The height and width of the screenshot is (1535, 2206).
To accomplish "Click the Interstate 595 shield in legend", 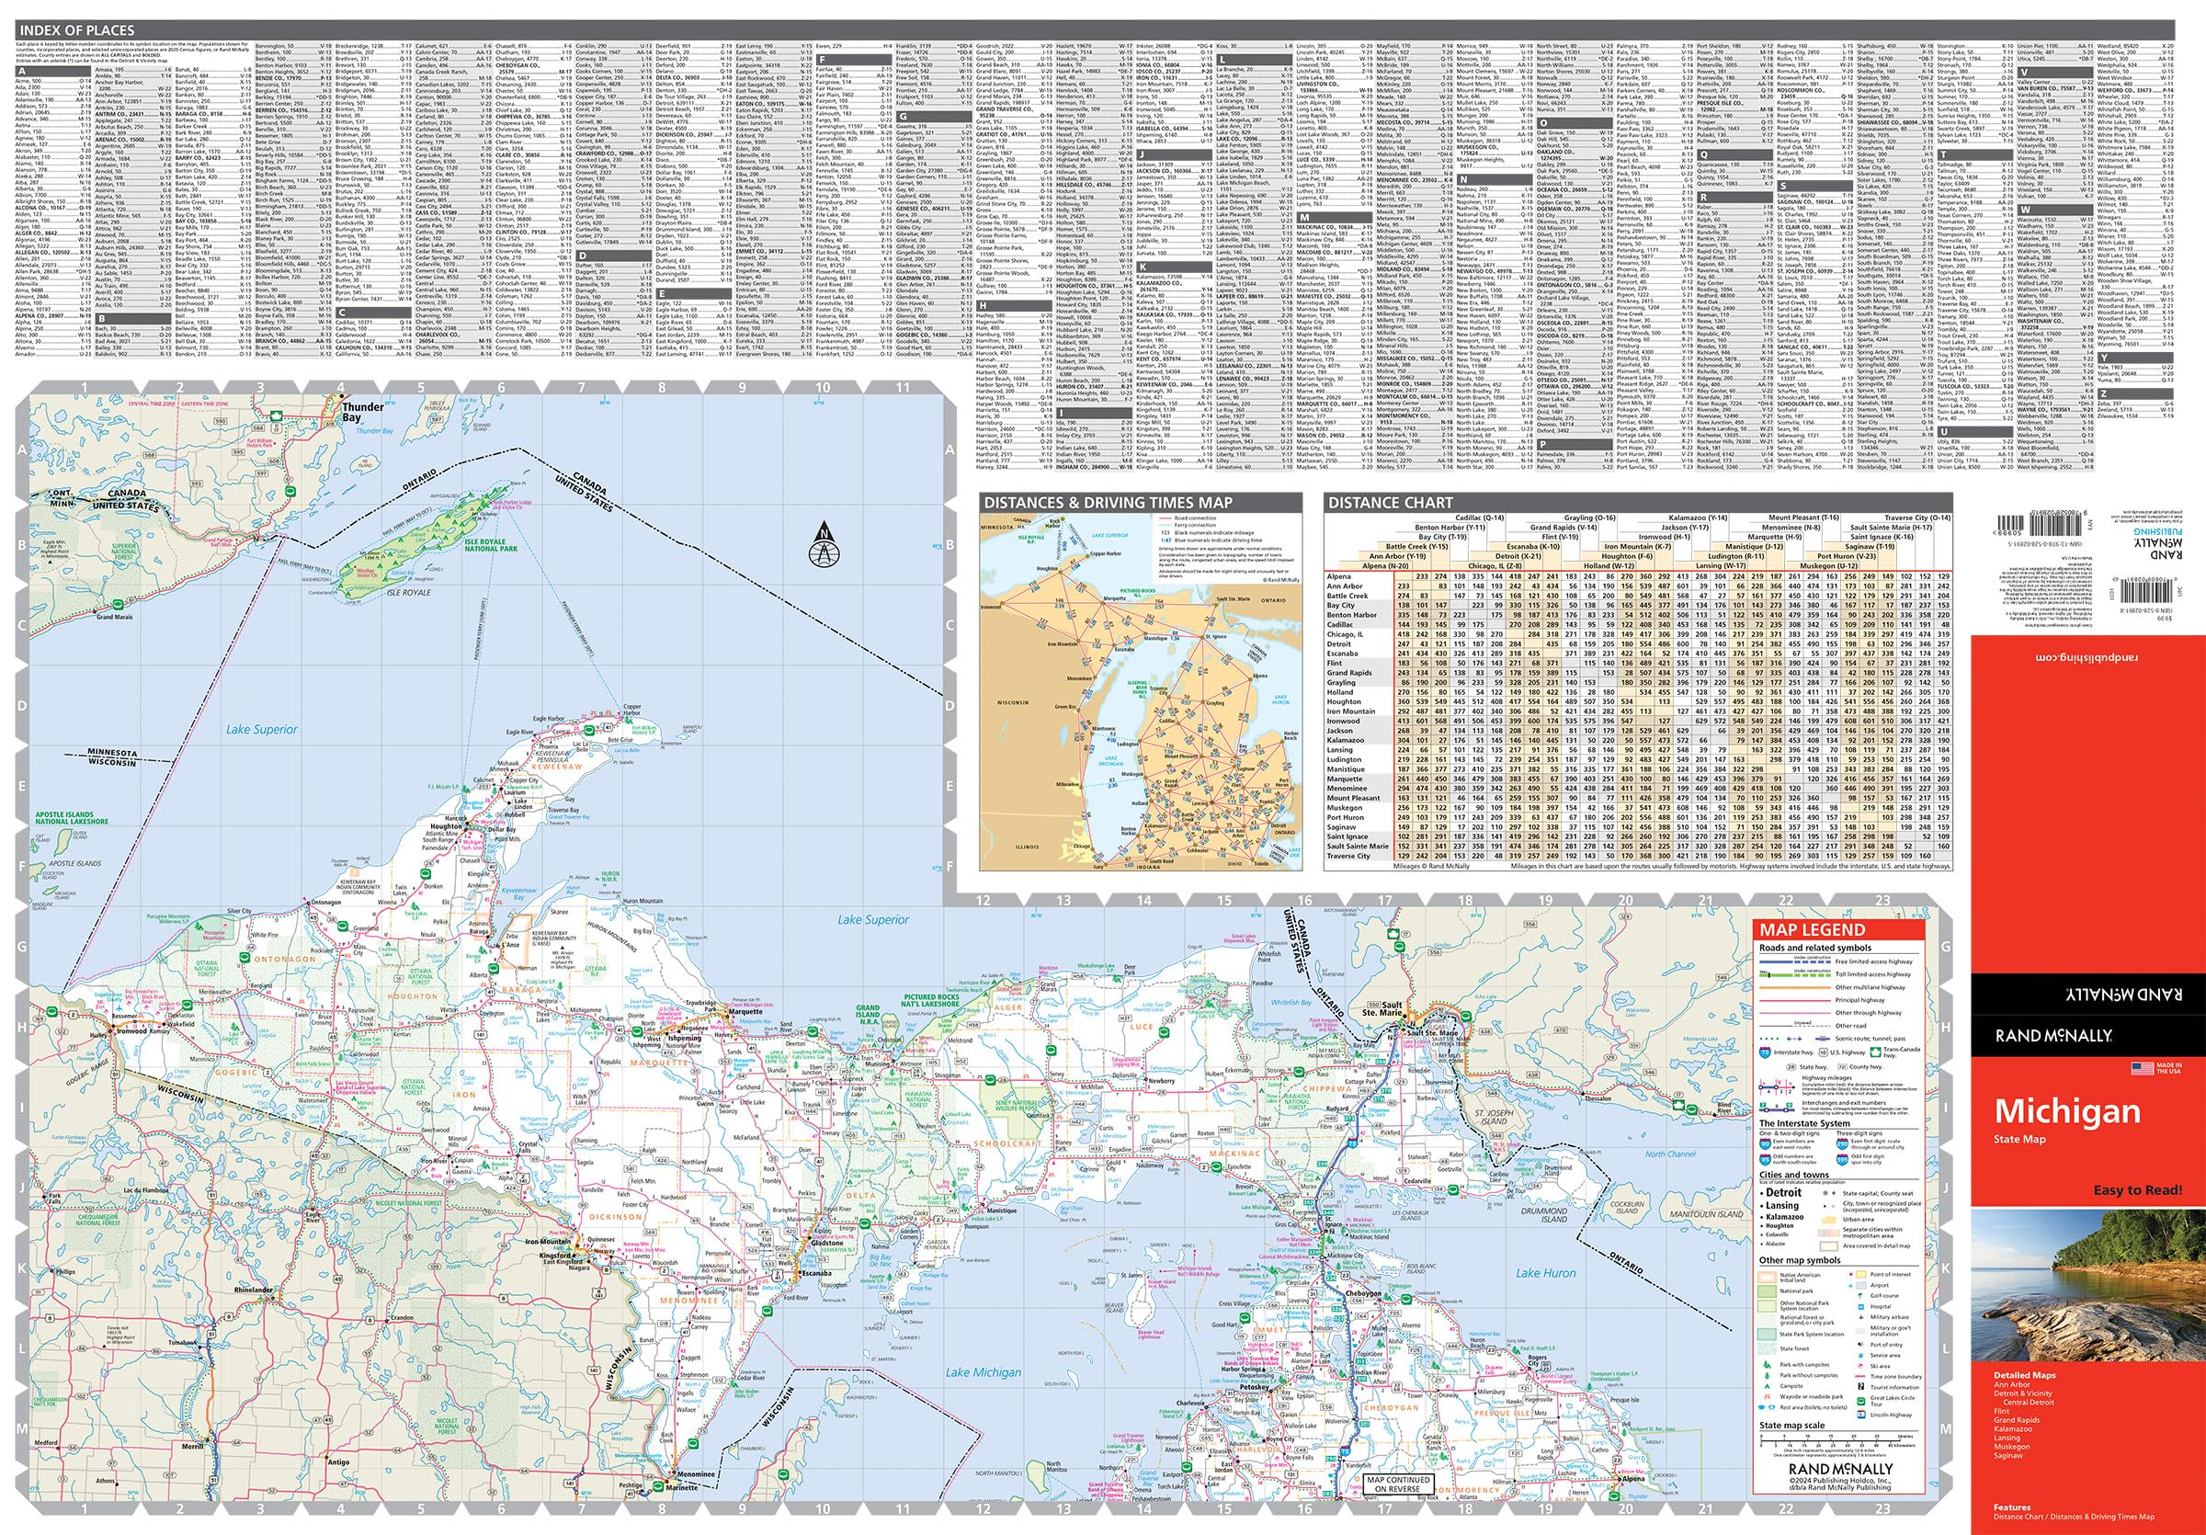I will [1842, 1161].
